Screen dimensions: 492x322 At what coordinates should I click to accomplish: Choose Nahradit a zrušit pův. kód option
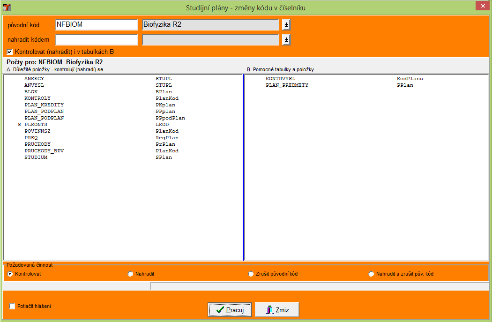tap(372, 274)
